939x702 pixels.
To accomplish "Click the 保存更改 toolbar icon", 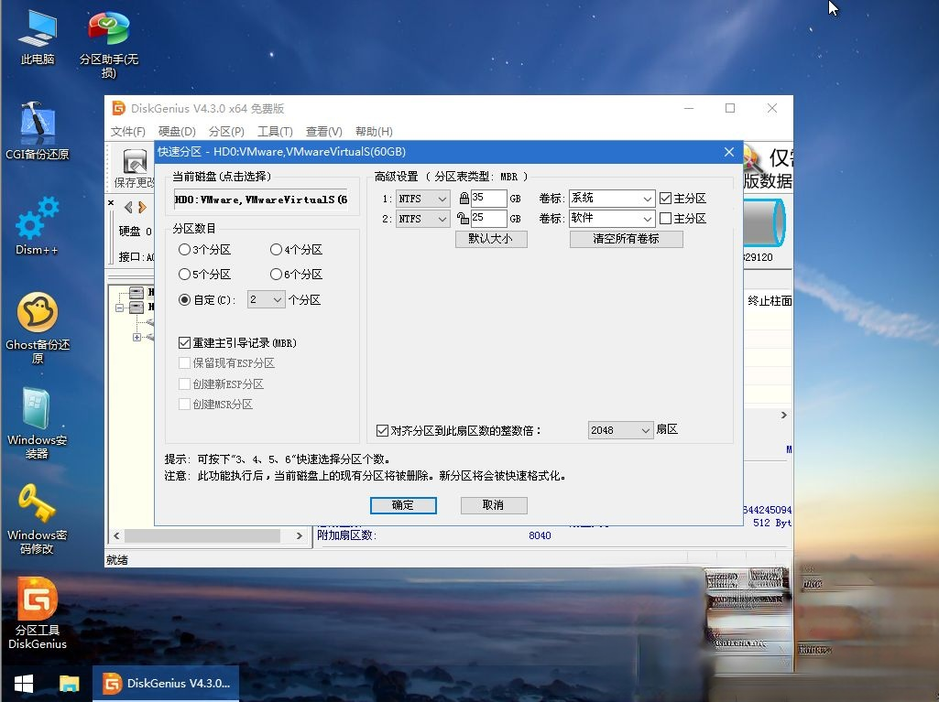I will [135, 168].
